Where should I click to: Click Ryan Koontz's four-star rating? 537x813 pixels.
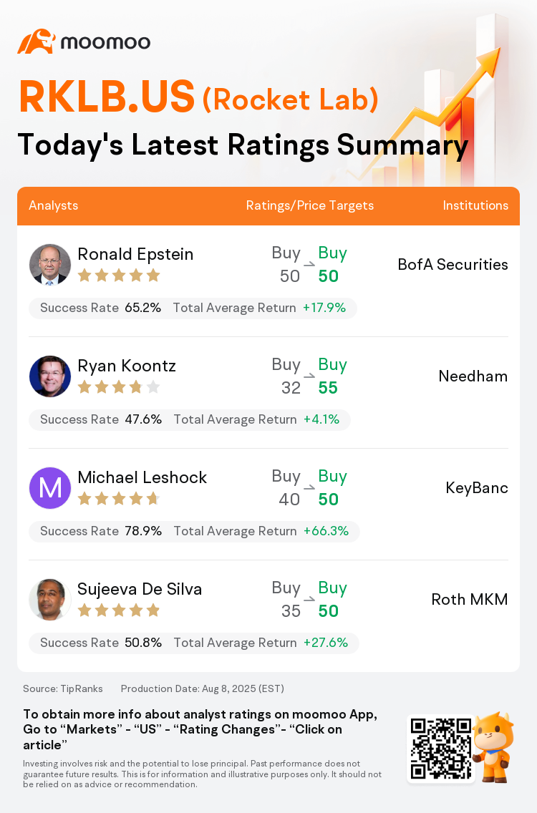pyautogui.click(x=119, y=386)
